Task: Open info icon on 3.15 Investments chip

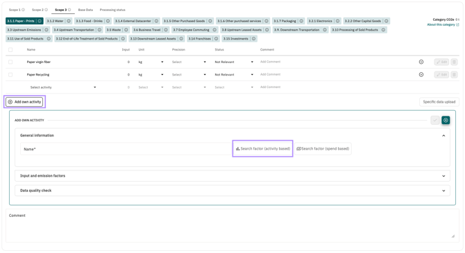Action: tap(253, 39)
